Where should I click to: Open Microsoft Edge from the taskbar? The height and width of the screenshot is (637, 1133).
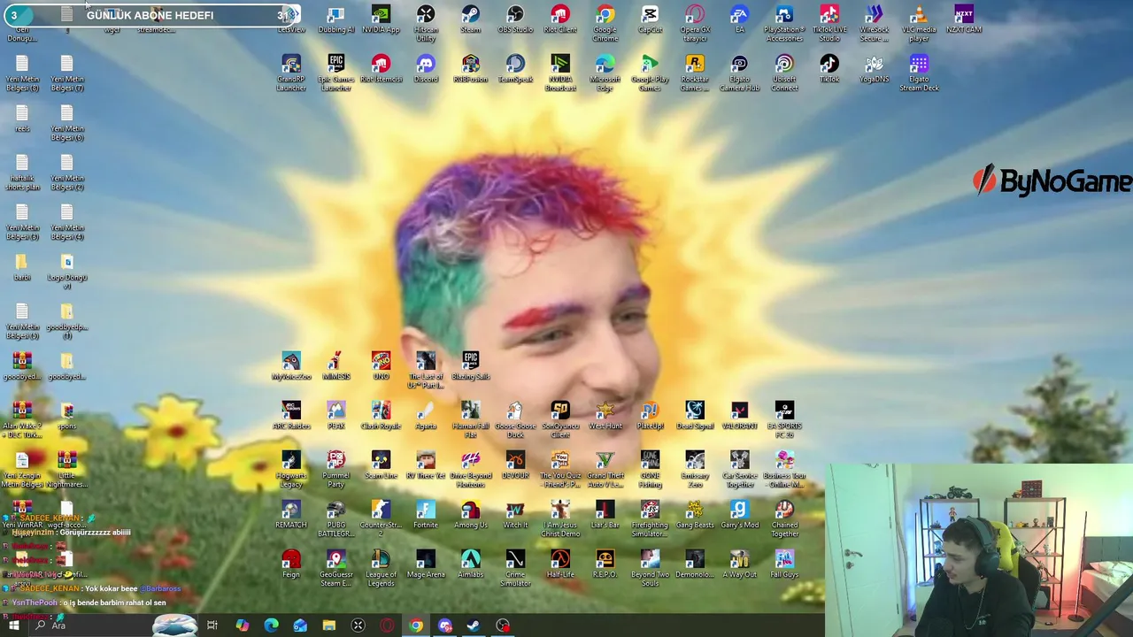(271, 625)
